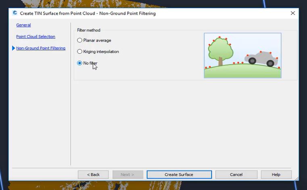Close the Create TIN Surface dialog
307x190 pixels.
click(293, 13)
